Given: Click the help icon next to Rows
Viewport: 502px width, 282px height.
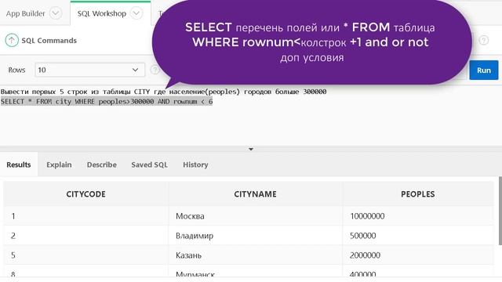Looking at the screenshot, I should coord(155,70).
